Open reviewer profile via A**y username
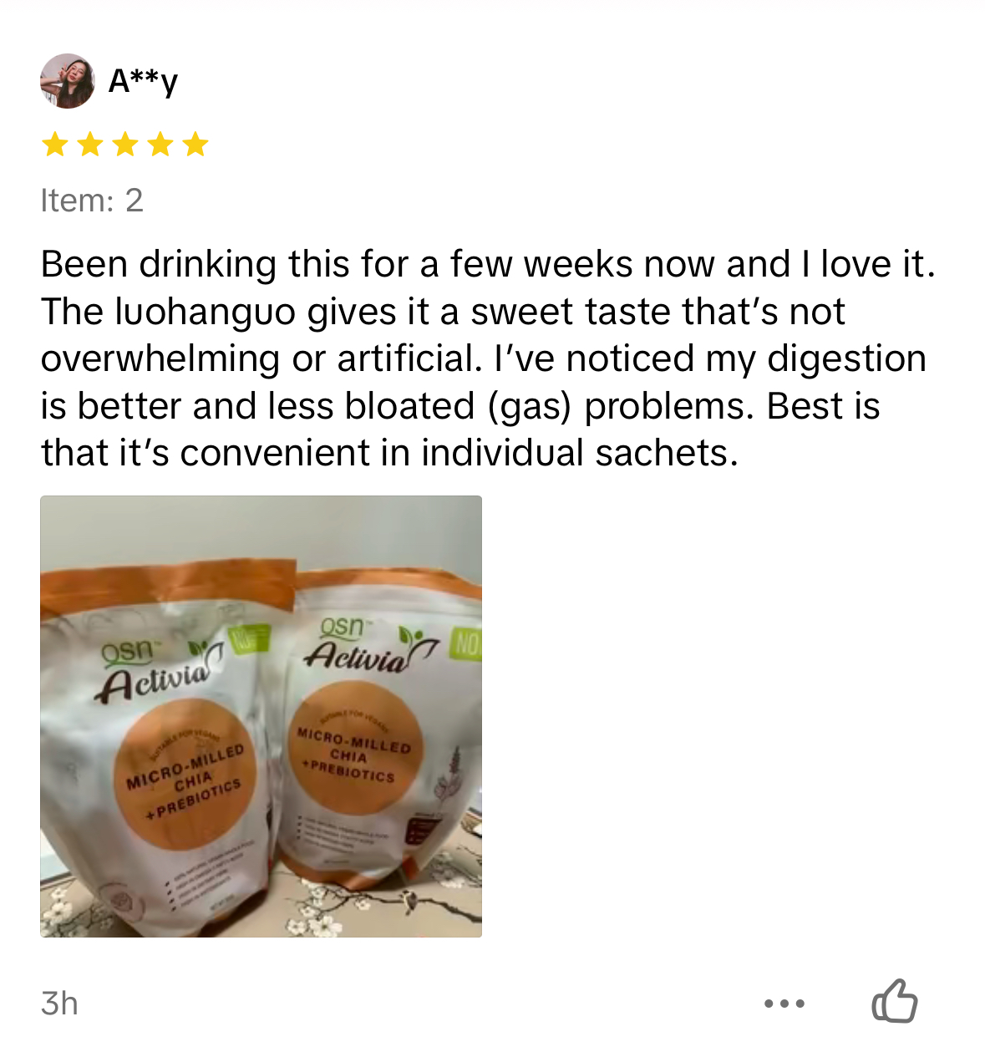The height and width of the screenshot is (1052, 985). click(x=143, y=81)
